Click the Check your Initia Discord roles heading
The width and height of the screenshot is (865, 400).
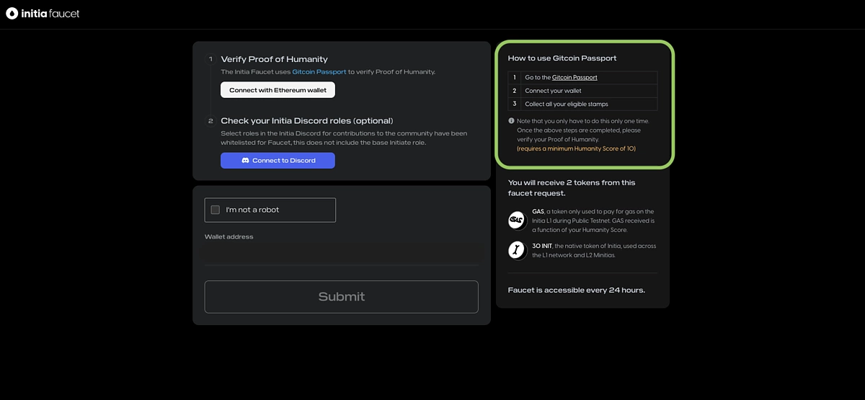tap(307, 120)
